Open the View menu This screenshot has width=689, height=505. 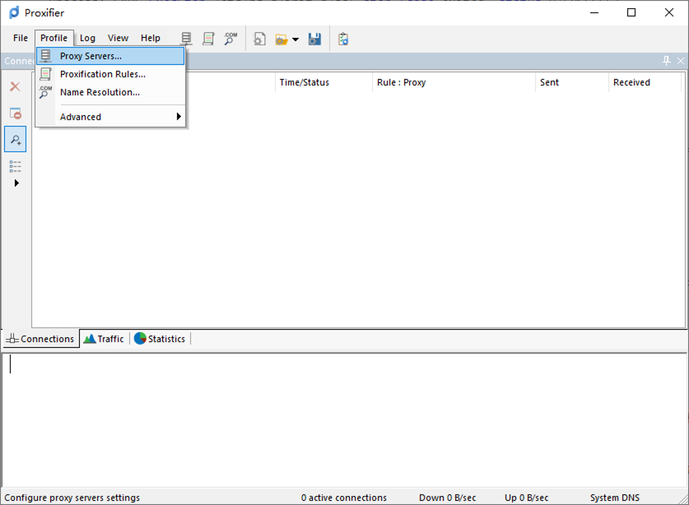click(118, 38)
